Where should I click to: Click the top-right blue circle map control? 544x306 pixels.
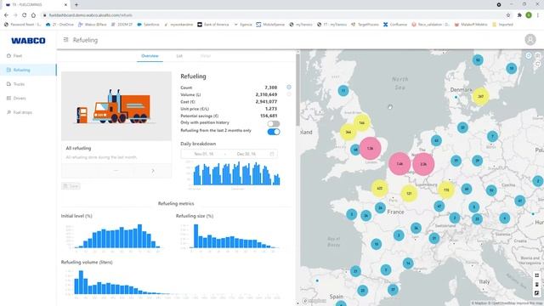tap(529, 55)
